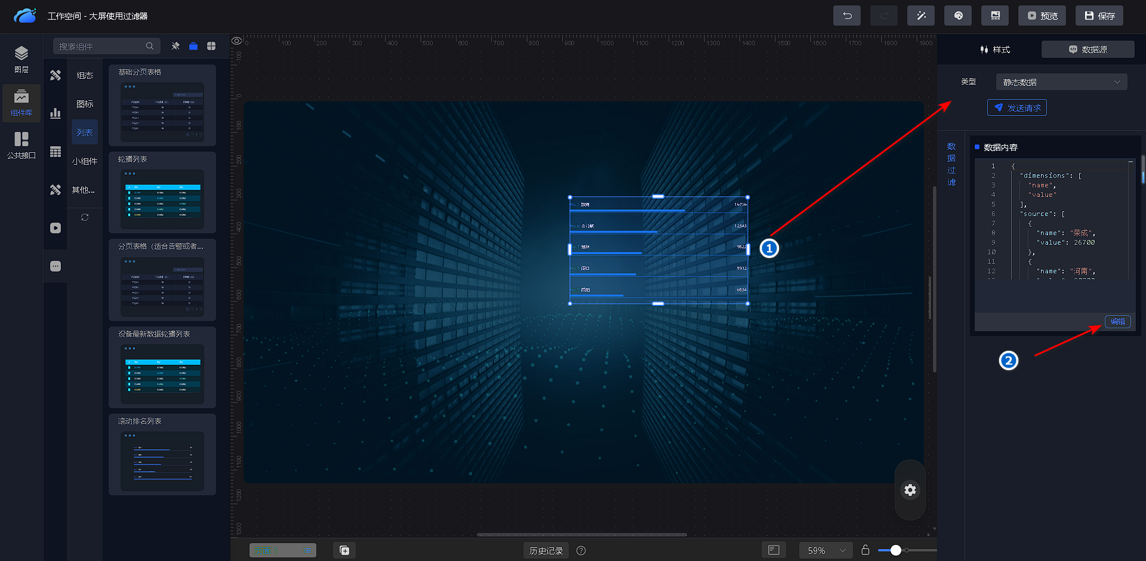
Task: Click the 保存 save button
Action: 1099,16
